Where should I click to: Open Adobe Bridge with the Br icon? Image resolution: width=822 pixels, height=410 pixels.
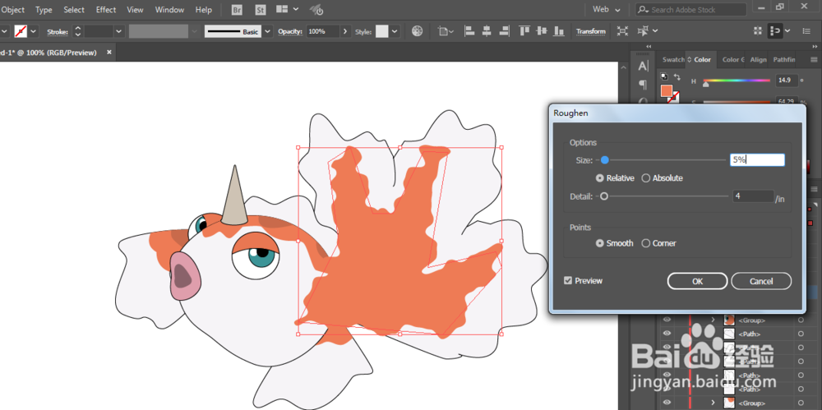[237, 10]
